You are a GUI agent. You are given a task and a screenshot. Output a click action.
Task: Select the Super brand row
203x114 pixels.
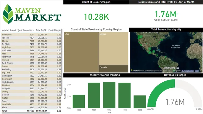pos(31,101)
